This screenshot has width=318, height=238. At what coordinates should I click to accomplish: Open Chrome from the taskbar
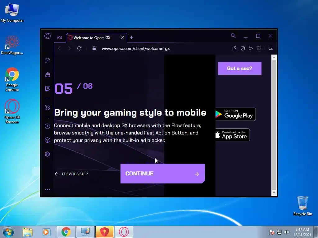coord(66,232)
